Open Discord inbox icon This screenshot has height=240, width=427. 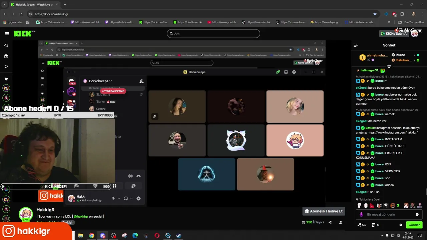point(286,72)
